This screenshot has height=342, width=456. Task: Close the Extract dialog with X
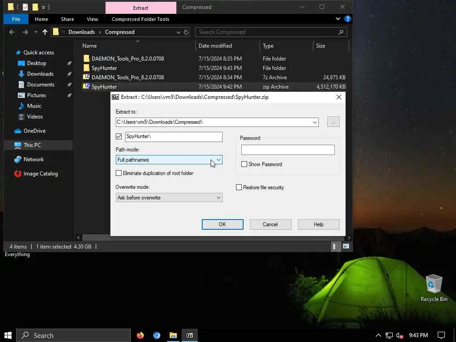pyautogui.click(x=339, y=97)
